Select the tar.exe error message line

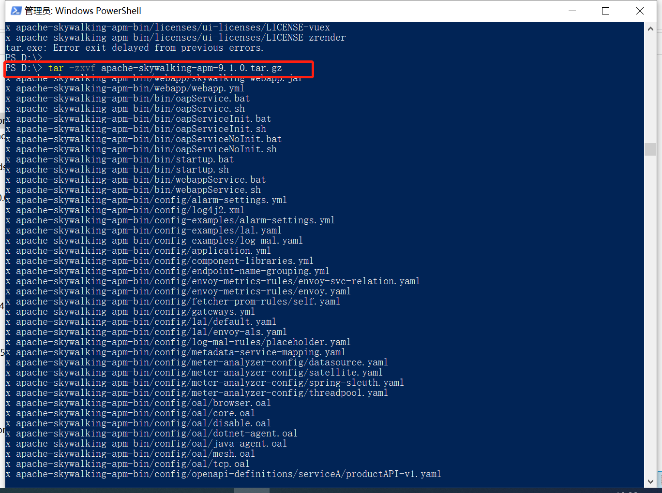134,47
